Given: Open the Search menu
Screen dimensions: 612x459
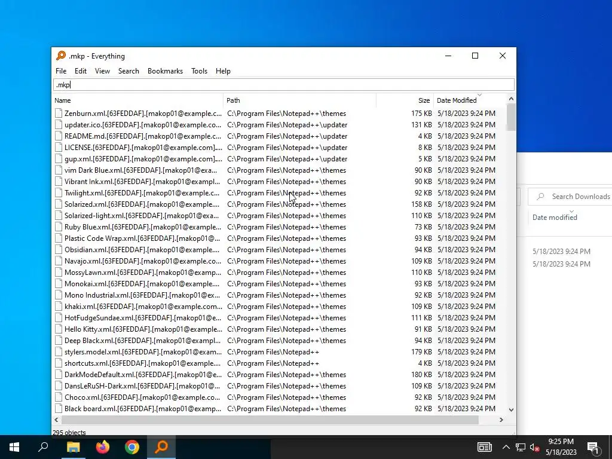Looking at the screenshot, I should pos(128,71).
